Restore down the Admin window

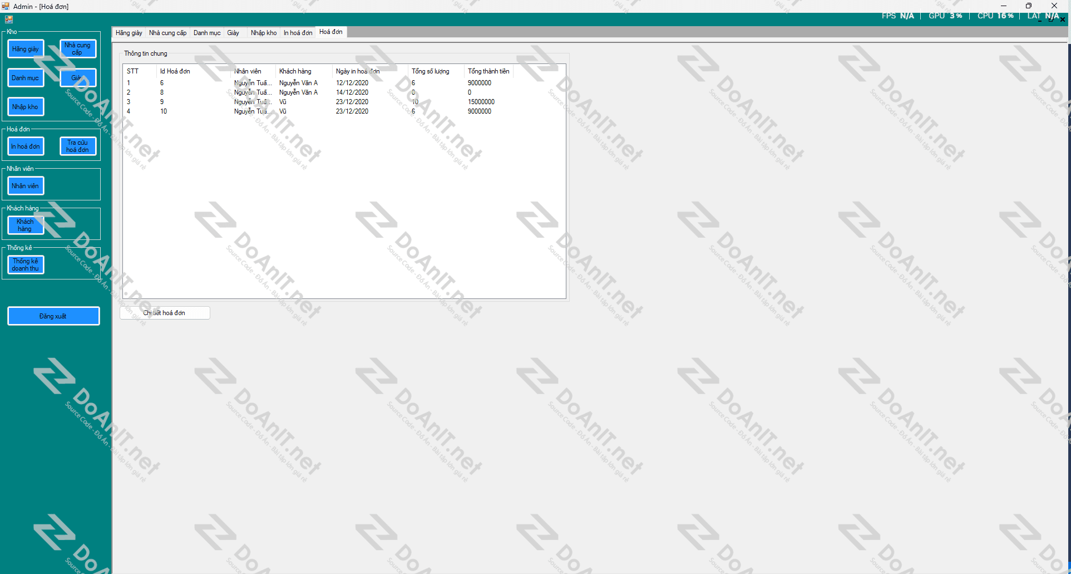pyautogui.click(x=1029, y=6)
